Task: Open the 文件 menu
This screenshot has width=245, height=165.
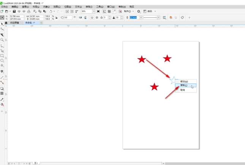Action: (x=4, y=7)
